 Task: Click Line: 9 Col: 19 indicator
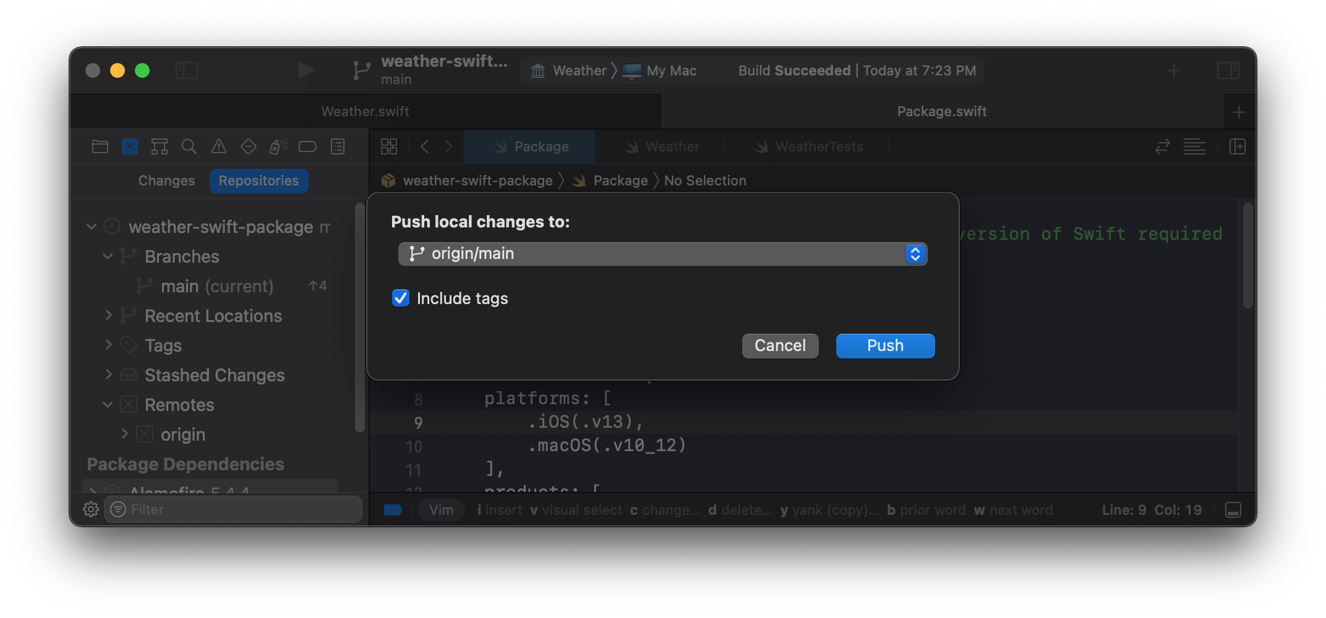point(1152,510)
